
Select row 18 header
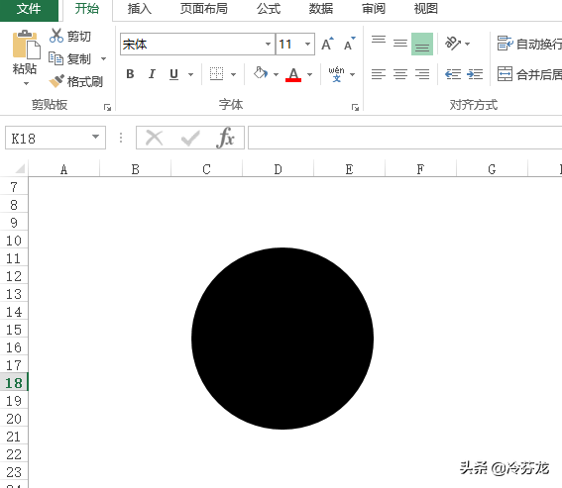point(14,383)
